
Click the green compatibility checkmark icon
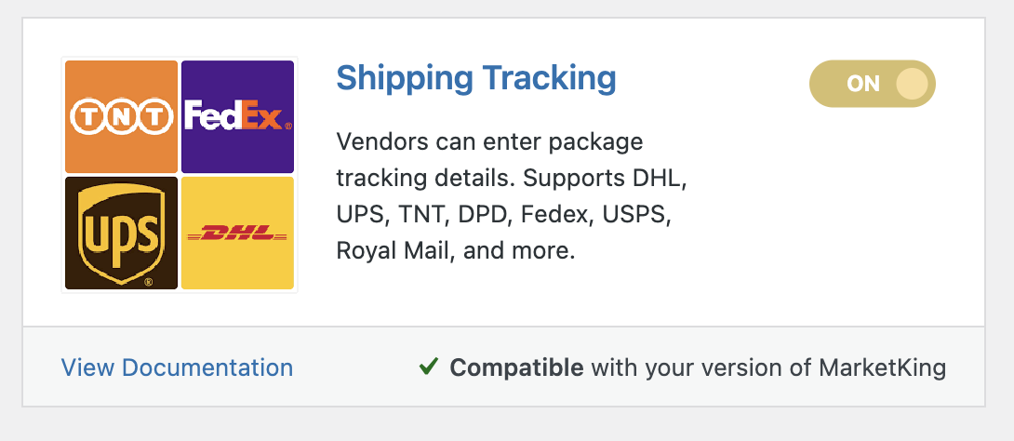tap(429, 367)
